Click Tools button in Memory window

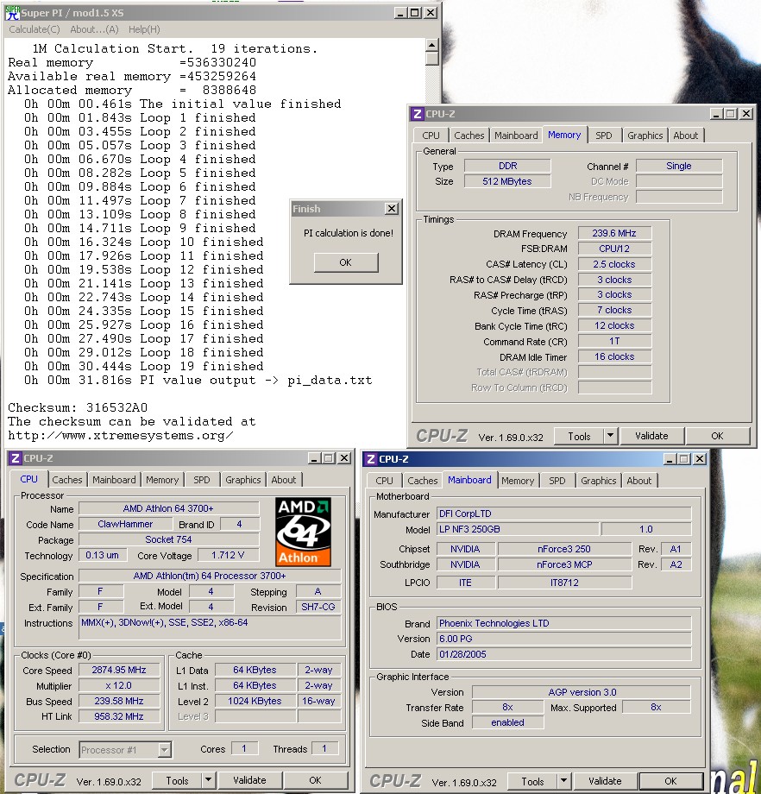(579, 436)
